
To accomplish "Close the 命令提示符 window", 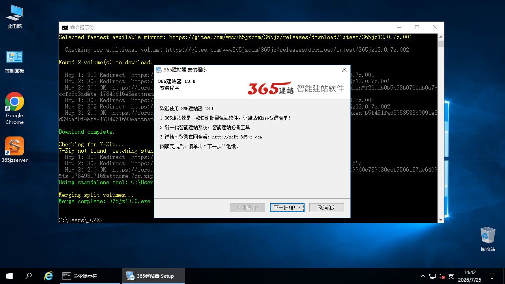I will [x=435, y=27].
